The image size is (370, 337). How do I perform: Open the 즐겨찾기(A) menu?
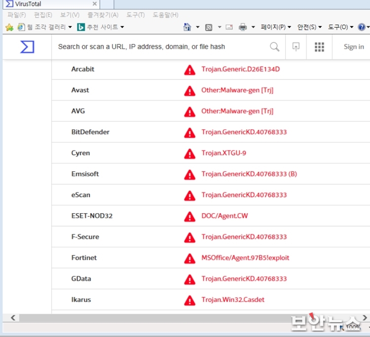point(103,15)
